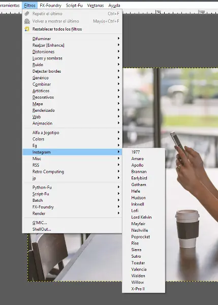This screenshot has width=218, height=305.
Task: Click the coffee cup in the image
Action: click(188, 229)
